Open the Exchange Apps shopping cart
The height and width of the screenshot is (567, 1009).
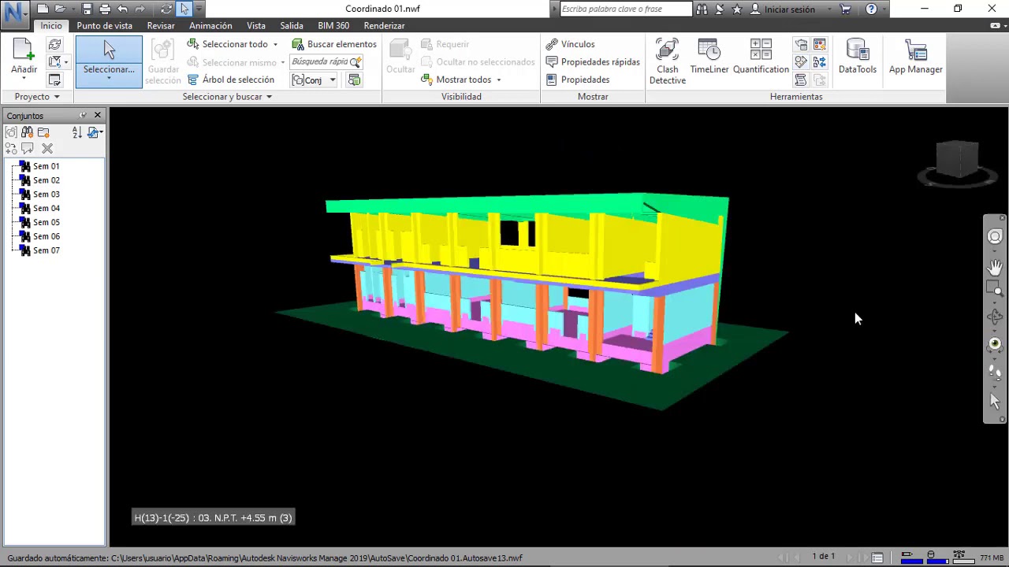click(846, 9)
